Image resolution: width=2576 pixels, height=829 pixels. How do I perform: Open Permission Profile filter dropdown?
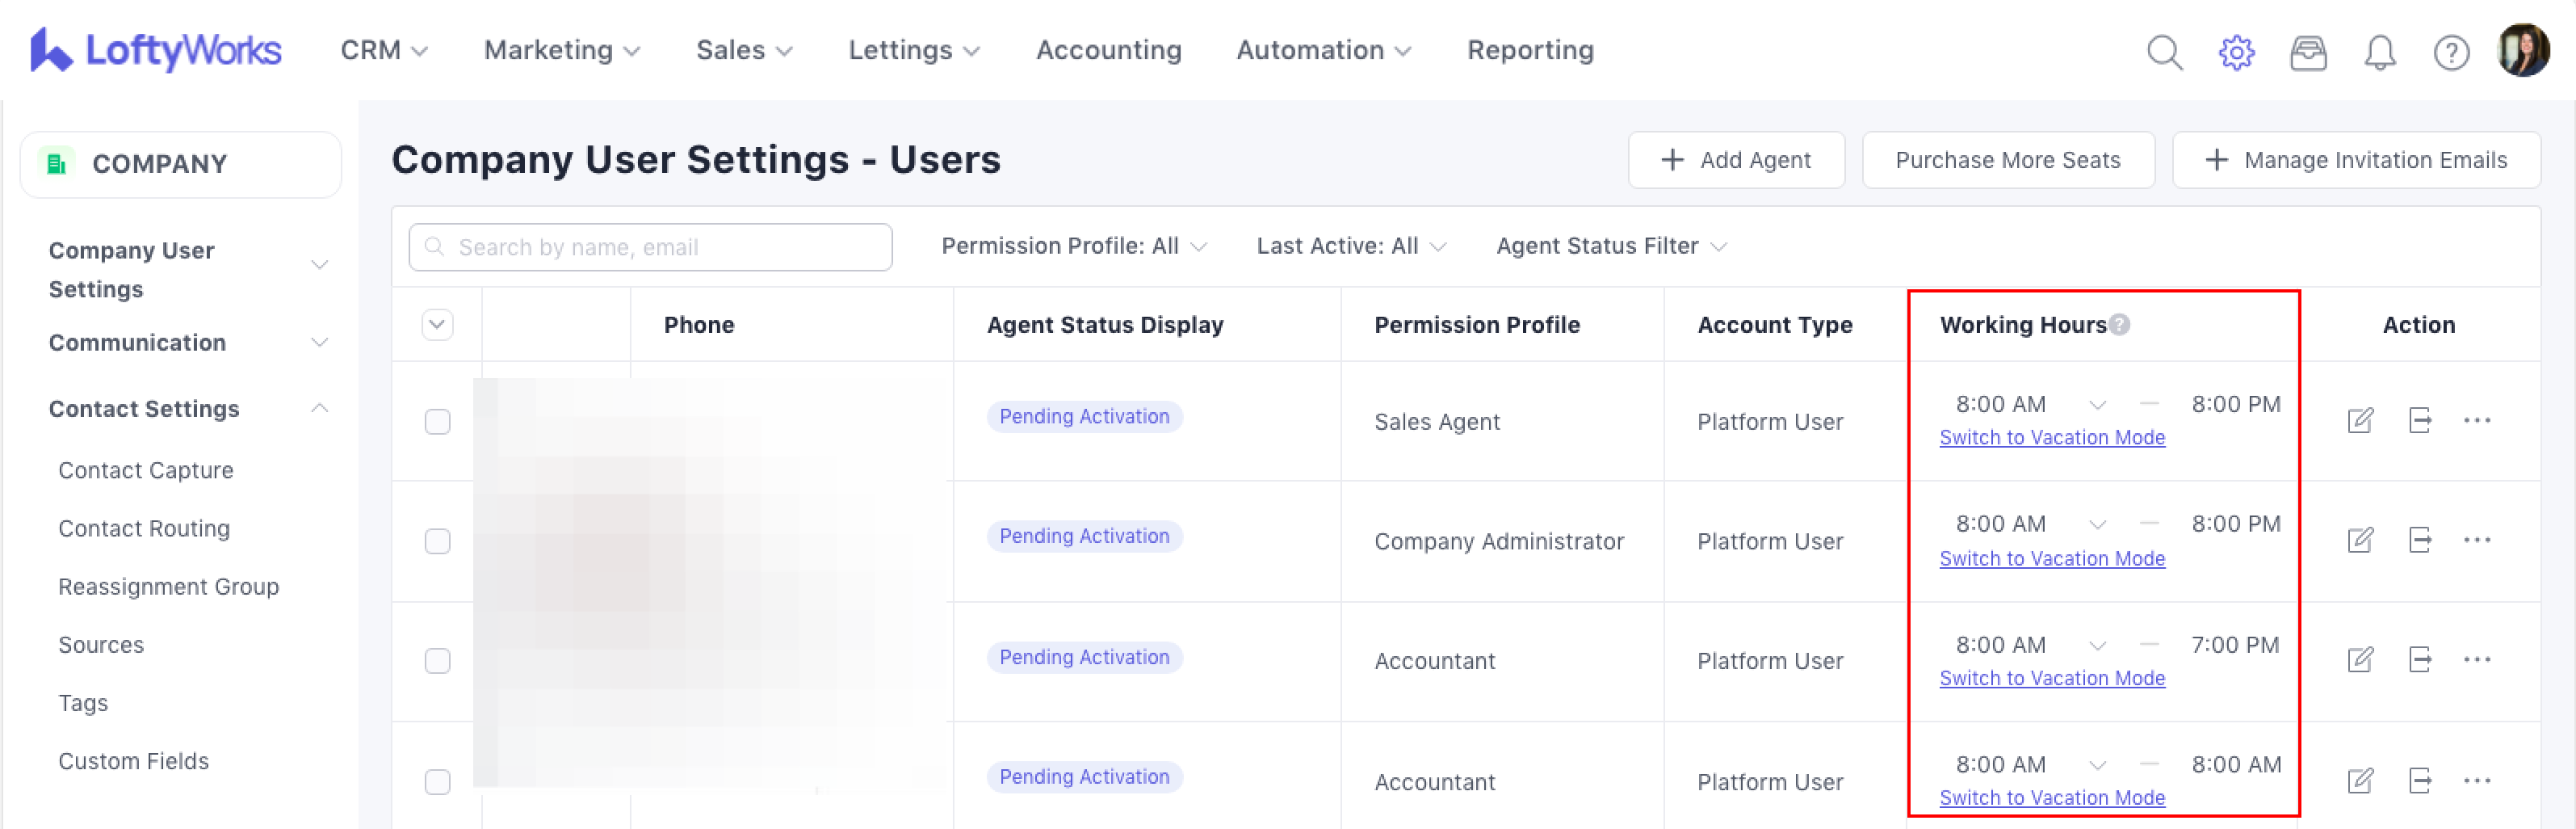click(1073, 246)
